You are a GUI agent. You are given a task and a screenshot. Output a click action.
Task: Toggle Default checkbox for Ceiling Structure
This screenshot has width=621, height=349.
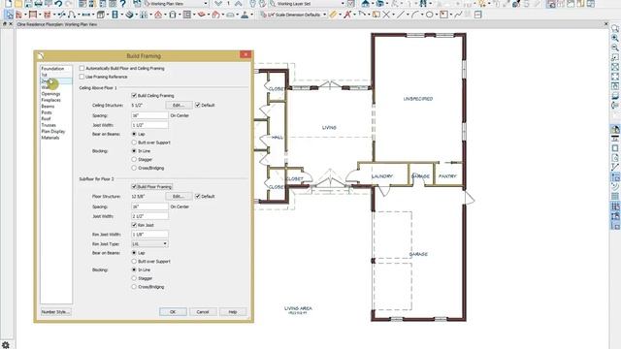click(x=198, y=106)
